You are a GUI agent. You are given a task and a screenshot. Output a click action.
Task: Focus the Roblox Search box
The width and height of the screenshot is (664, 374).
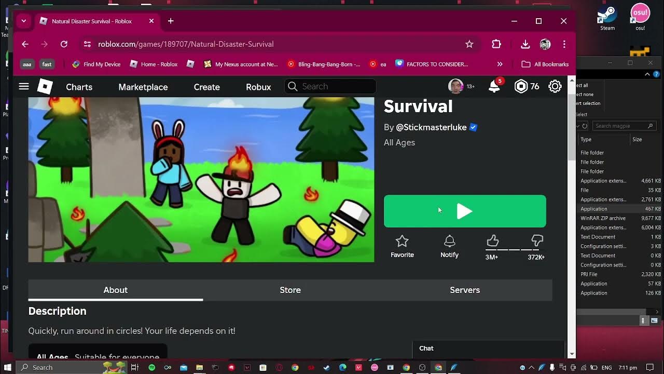(330, 86)
